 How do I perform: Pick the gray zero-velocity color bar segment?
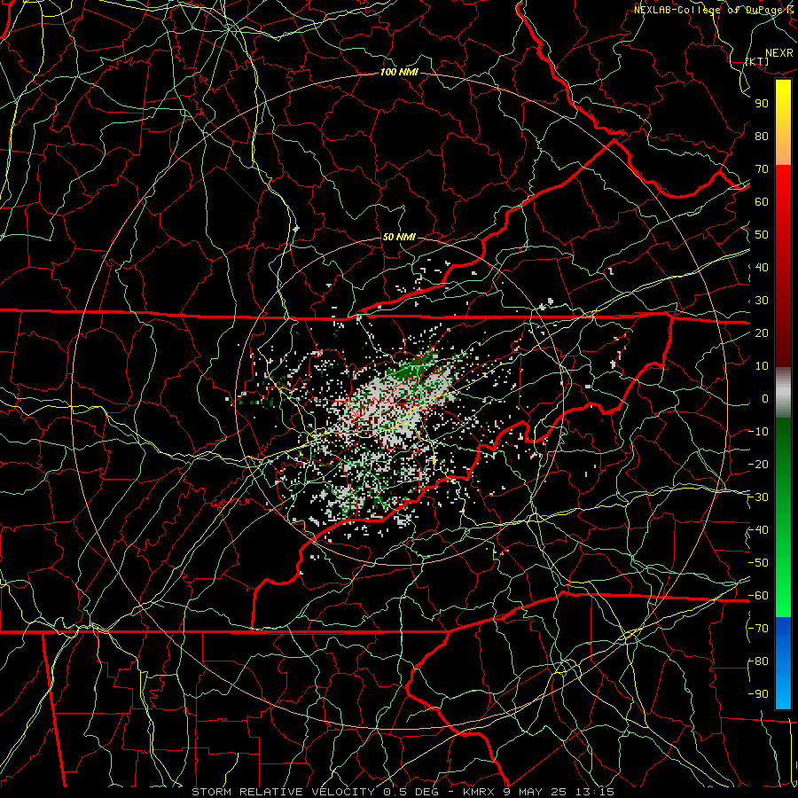point(783,393)
